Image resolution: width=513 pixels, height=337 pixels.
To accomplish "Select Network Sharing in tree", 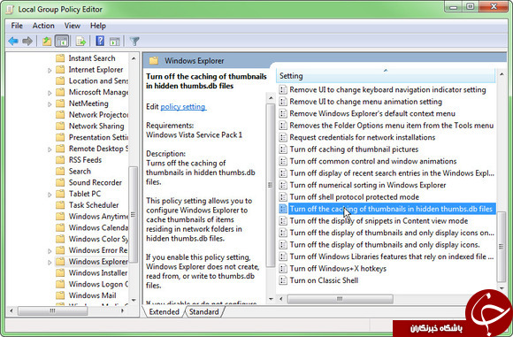I will coord(96,126).
